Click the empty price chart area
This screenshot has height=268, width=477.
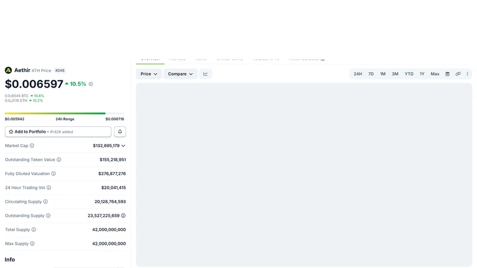pos(304,175)
